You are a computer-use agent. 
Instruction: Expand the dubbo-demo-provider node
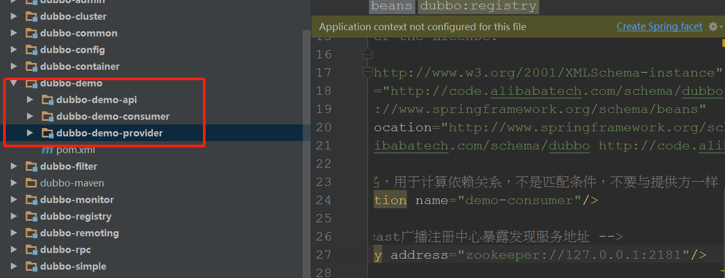click(30, 133)
